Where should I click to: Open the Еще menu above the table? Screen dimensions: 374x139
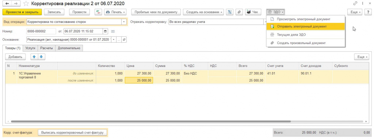coord(362,57)
